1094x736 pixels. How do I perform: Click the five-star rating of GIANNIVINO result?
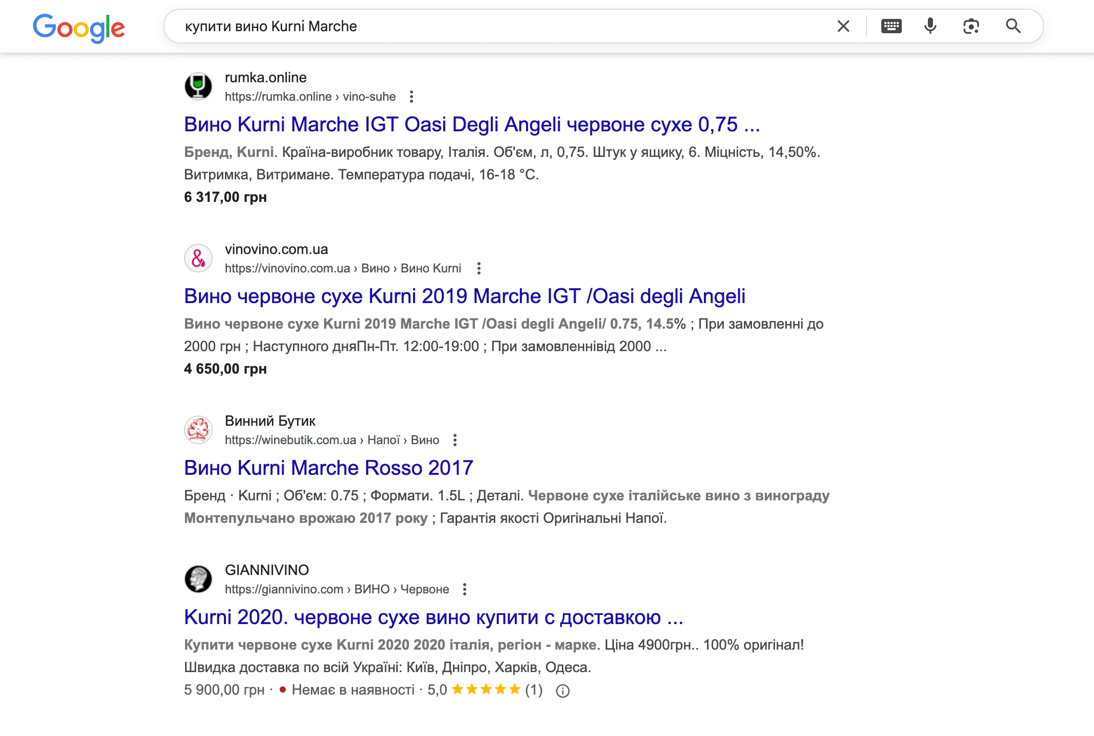pyautogui.click(x=486, y=689)
